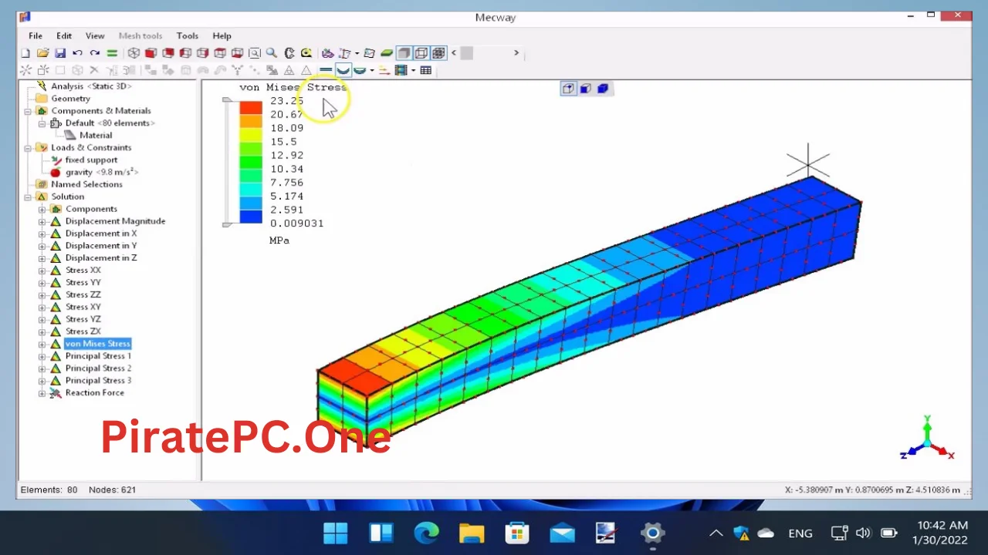
Task: Click the film strip animation icon
Action: (x=401, y=70)
